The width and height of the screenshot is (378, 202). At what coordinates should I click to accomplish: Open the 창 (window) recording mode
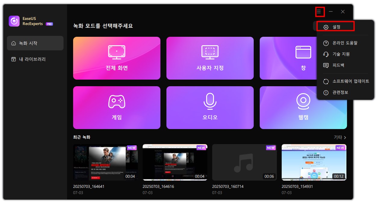pos(303,58)
